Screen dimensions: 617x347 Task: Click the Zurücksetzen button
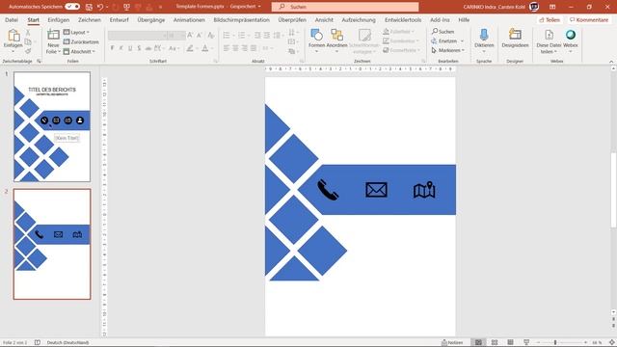[x=81, y=41]
